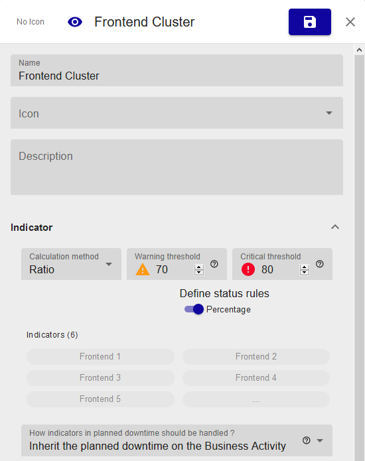Click the Warning threshold help icon
Viewport: 365px width, 461px height.
click(214, 264)
